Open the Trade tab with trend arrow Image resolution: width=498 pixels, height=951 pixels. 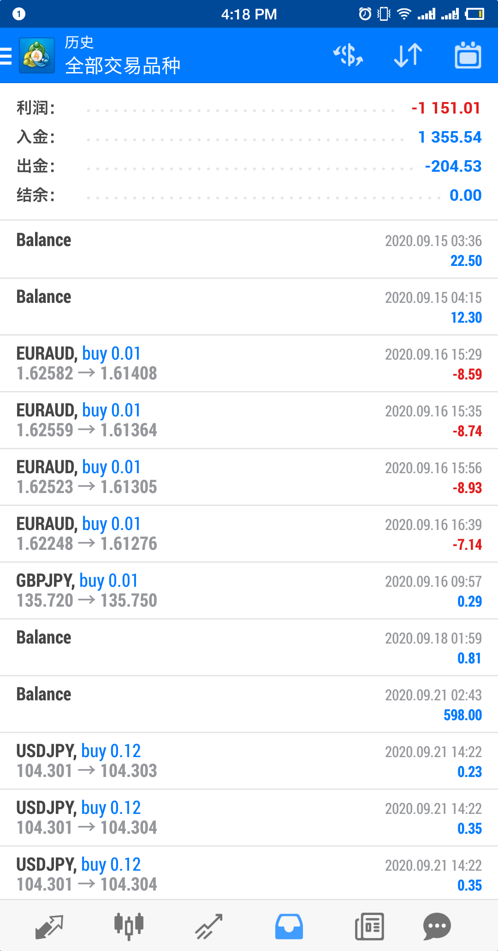[208, 926]
